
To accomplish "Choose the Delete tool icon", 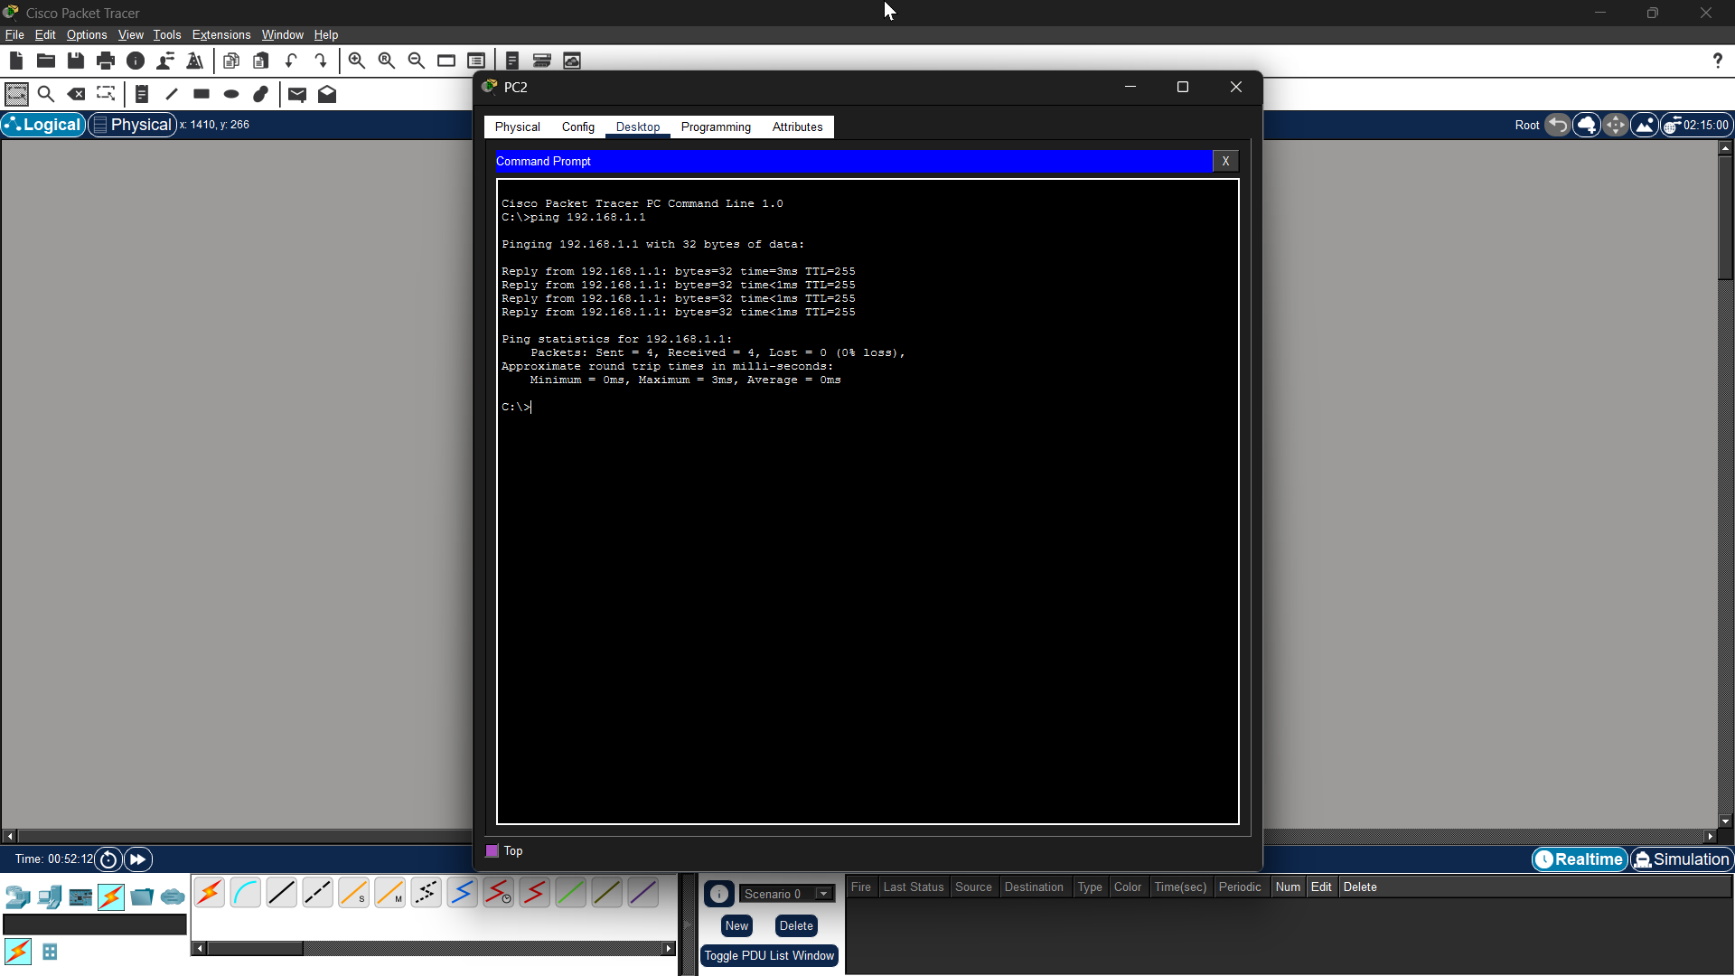I will (x=77, y=94).
